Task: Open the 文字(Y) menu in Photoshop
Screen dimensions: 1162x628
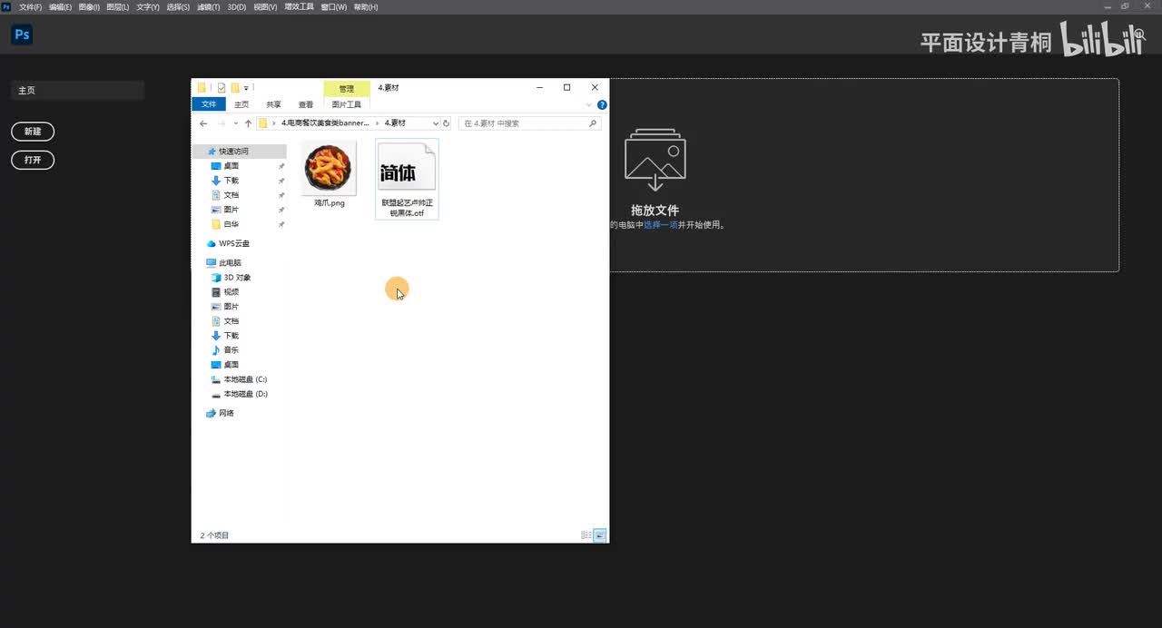Action: [148, 6]
